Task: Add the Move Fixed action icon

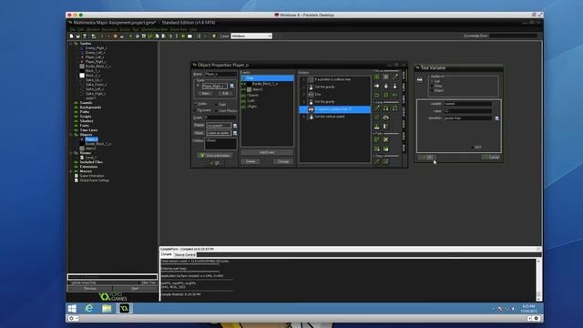Action: (376, 77)
